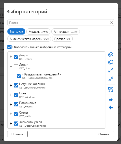This screenshot has width=121, height=144.
Task: Expand all tree nodes with the outward arrows icon
Action: (111, 70)
